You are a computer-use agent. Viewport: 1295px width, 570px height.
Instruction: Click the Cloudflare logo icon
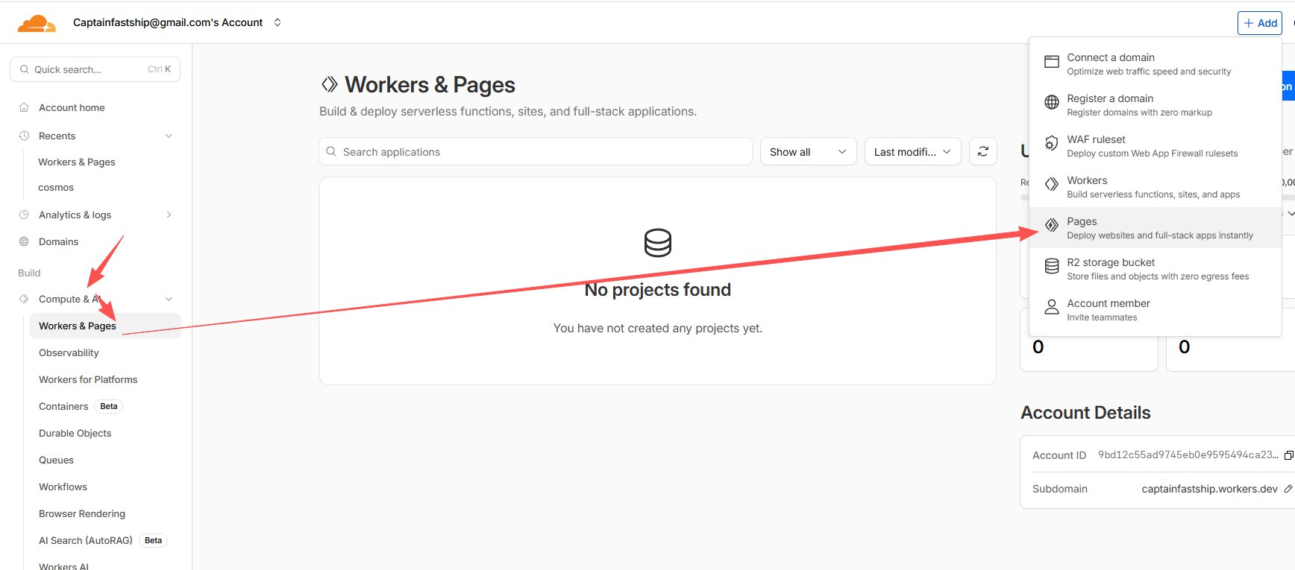37,24
